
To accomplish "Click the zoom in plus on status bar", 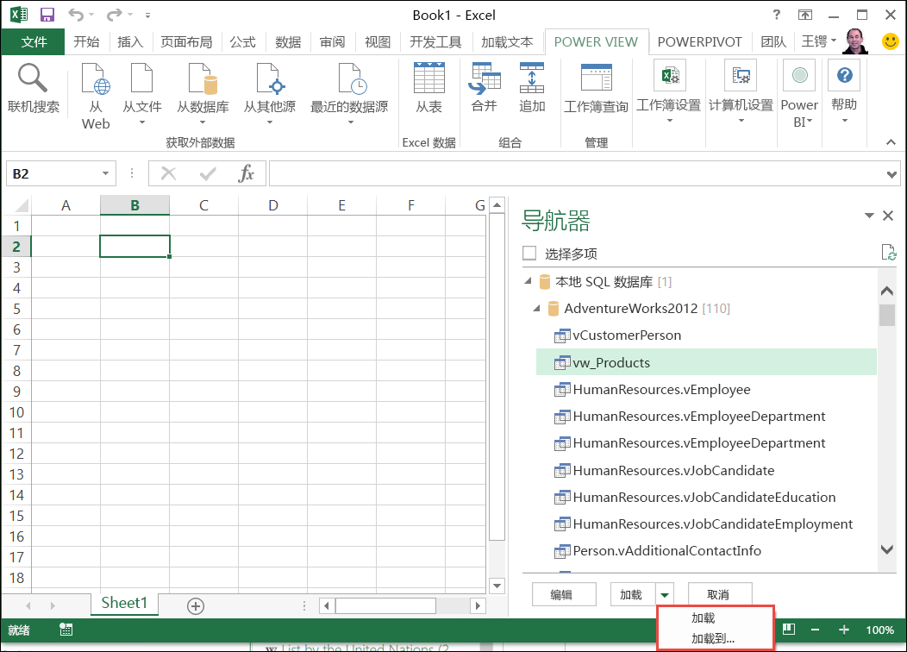I will click(x=843, y=630).
